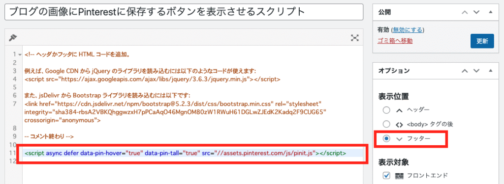Select the <body> タグの後 radio button
Image resolution: width=504 pixels, height=184 pixels.
click(x=386, y=124)
